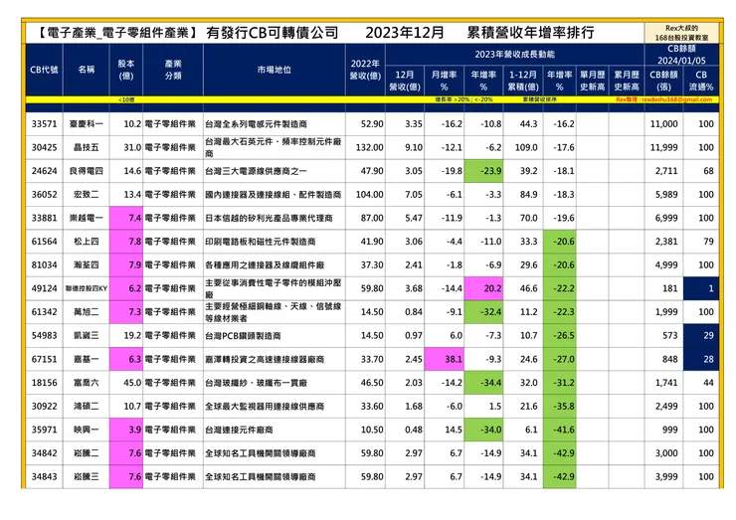Select CB code cell 34843

pos(44,476)
